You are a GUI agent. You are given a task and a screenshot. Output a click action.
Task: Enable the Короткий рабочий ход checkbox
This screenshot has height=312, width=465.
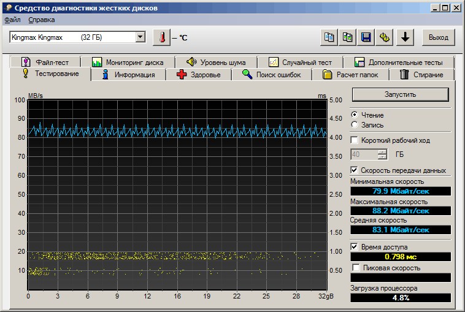pyautogui.click(x=355, y=140)
